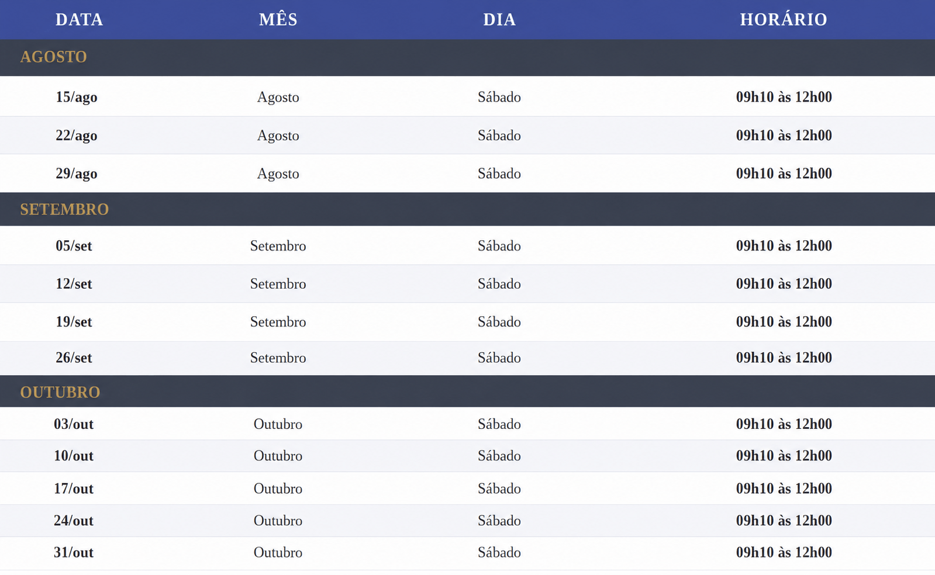Select the 12/set date entry
Image resolution: width=935 pixels, height=575 pixels.
click(x=74, y=284)
